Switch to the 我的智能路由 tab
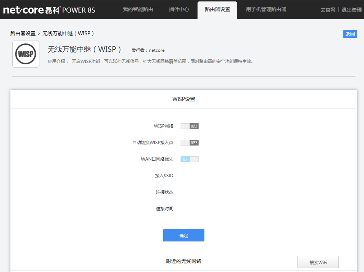This screenshot has height=272, width=364. pos(138,10)
